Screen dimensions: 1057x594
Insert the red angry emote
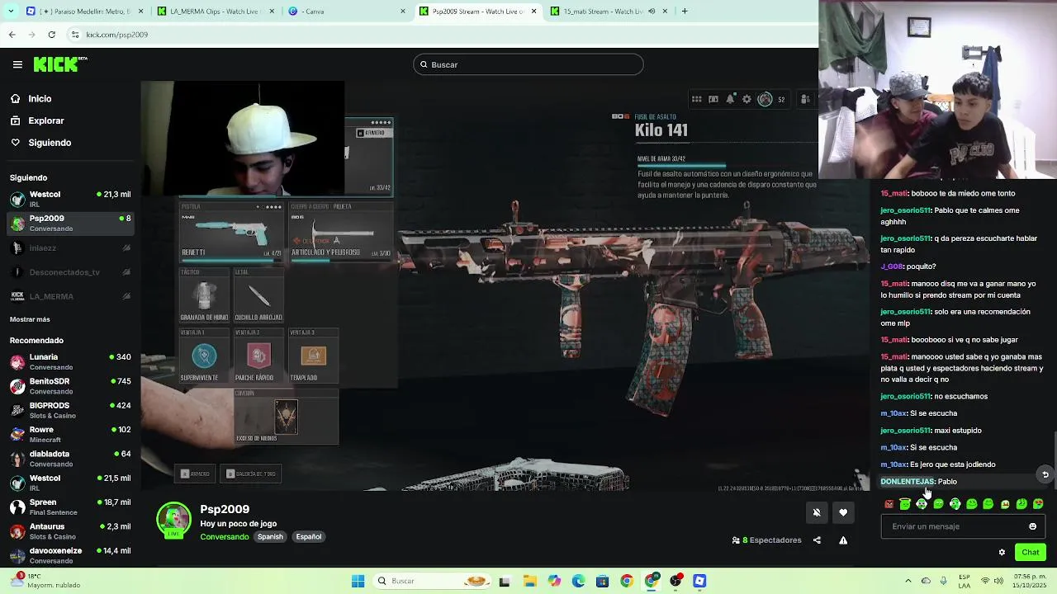click(x=889, y=504)
